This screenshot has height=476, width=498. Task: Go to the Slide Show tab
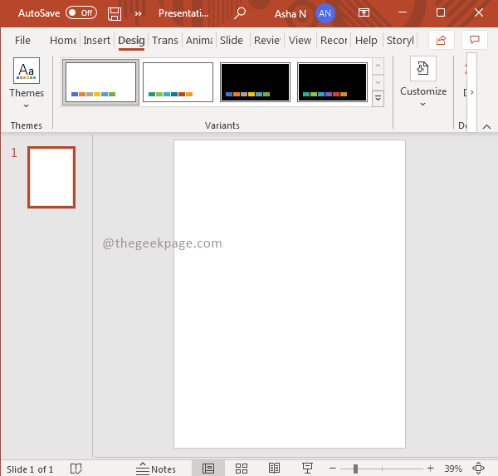(x=232, y=41)
